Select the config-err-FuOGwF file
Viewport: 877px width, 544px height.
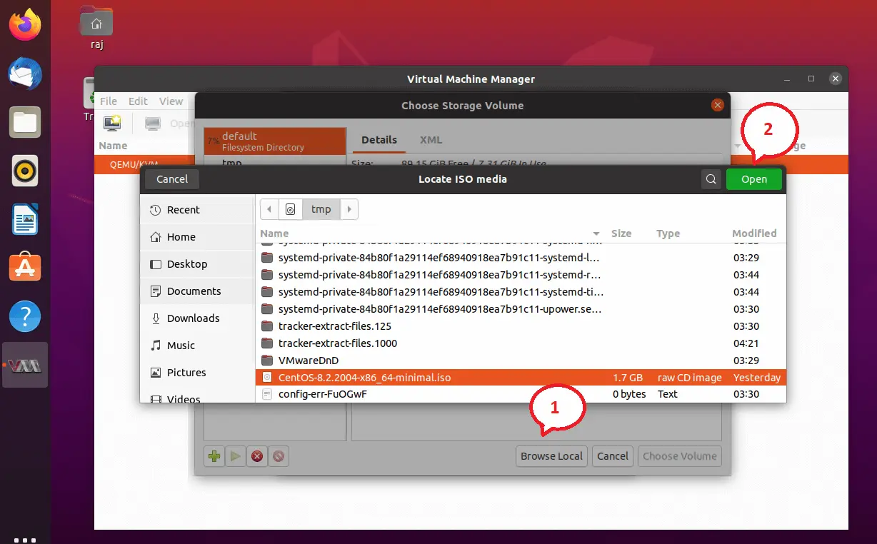521,394
